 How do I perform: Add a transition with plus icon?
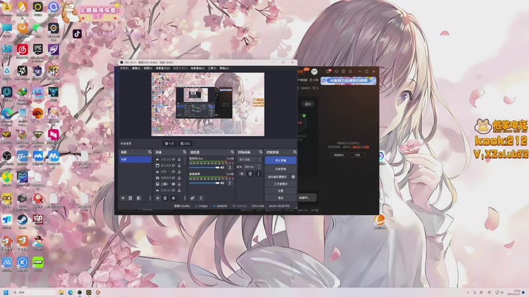241,174
